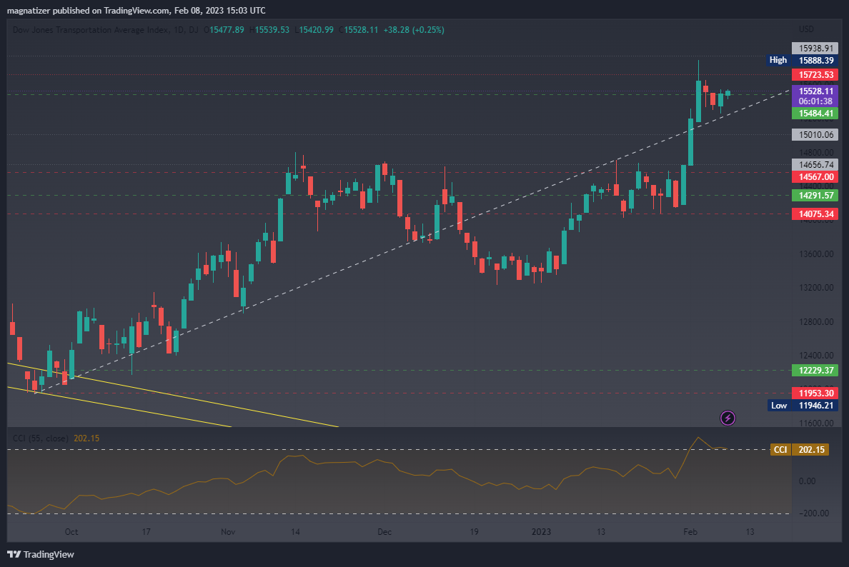Image resolution: width=849 pixels, height=567 pixels.
Task: Click current price label with 06:01:38 countdown
Action: tap(815, 96)
